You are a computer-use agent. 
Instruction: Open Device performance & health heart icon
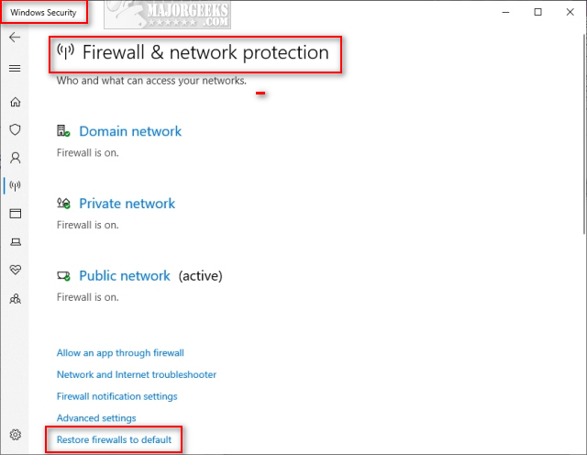click(x=15, y=270)
